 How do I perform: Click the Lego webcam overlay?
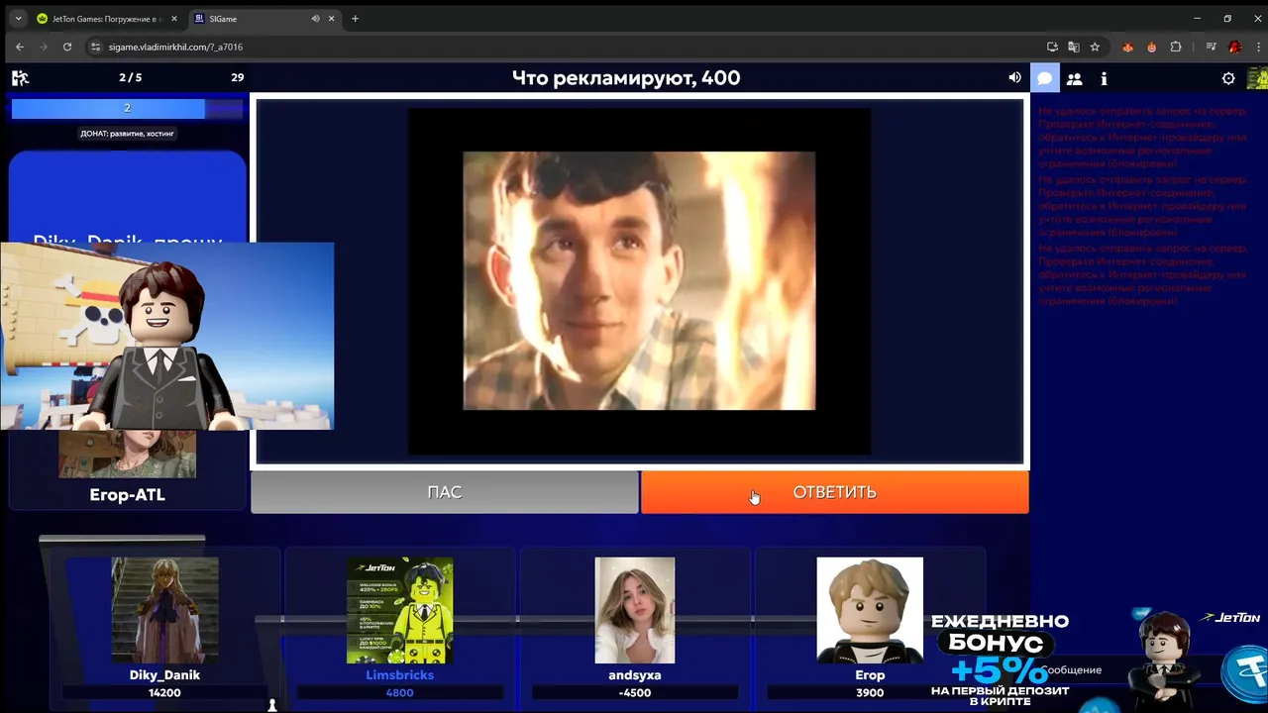click(x=166, y=336)
